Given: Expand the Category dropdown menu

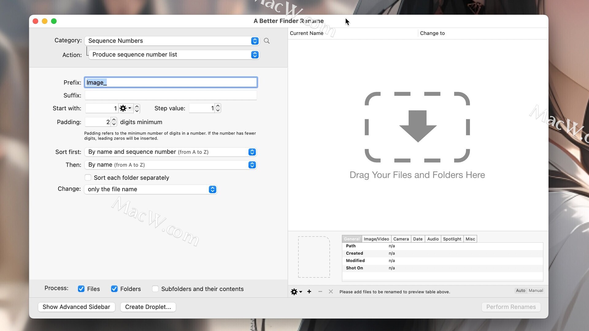Looking at the screenshot, I should [255, 40].
